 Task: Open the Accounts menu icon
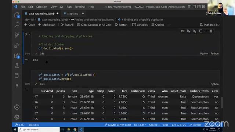click(x=17, y=107)
